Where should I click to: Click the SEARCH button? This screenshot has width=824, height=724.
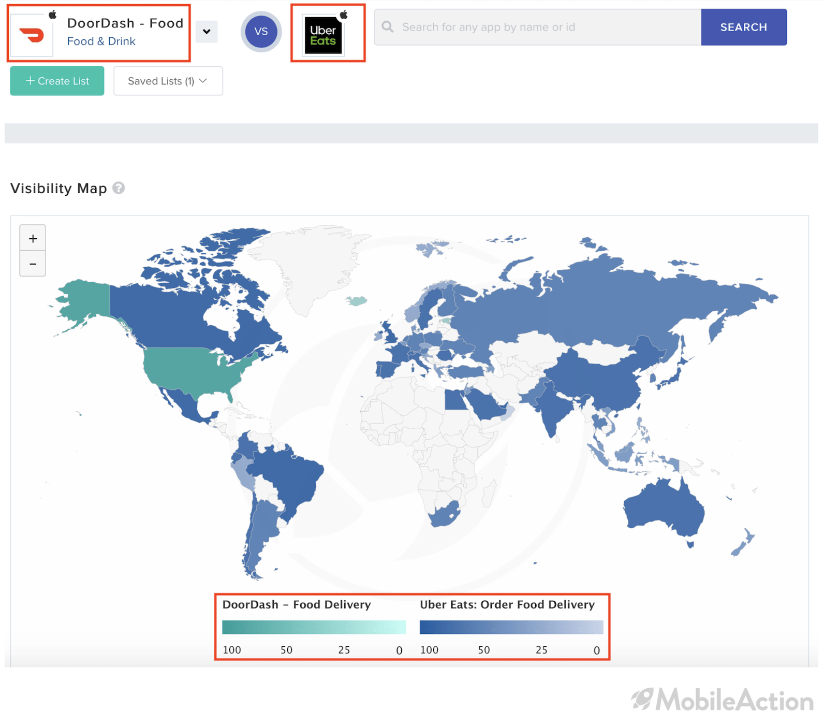click(744, 27)
